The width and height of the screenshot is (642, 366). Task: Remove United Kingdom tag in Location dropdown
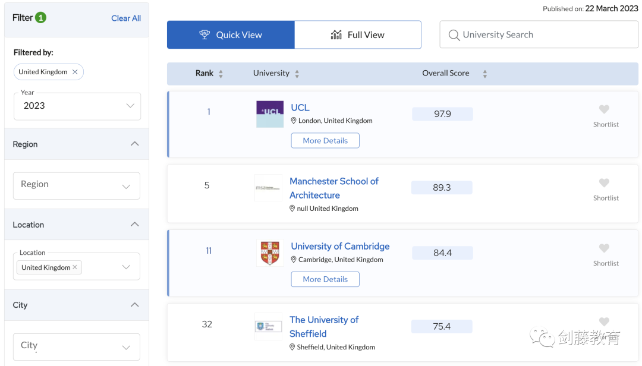[75, 267]
